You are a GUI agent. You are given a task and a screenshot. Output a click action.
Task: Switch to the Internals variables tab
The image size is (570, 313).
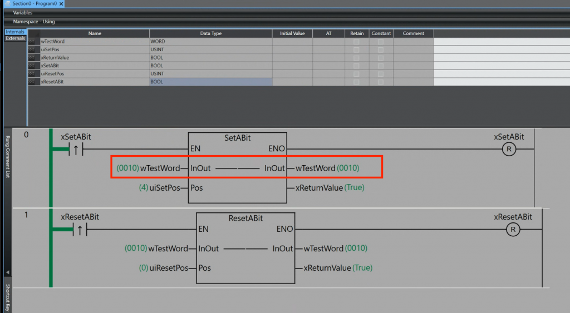coord(15,32)
